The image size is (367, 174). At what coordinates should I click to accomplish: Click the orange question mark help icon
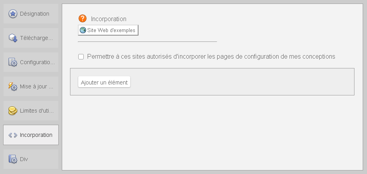click(x=83, y=18)
